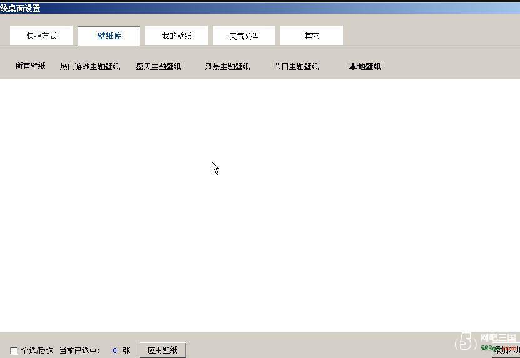
Task: Click the empty wallpaper list area
Action: tap(260, 207)
